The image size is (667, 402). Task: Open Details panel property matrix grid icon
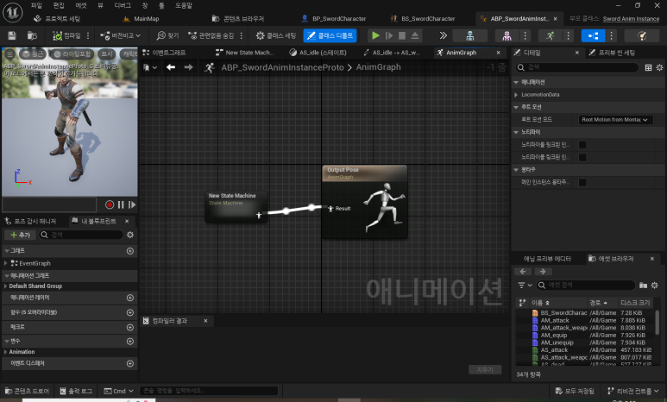pos(648,67)
